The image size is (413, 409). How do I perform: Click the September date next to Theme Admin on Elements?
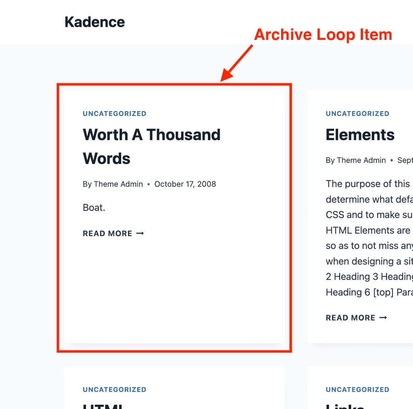405,160
